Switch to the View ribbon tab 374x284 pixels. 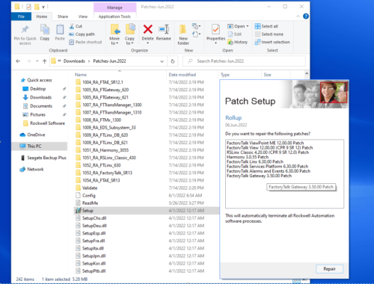click(x=83, y=16)
